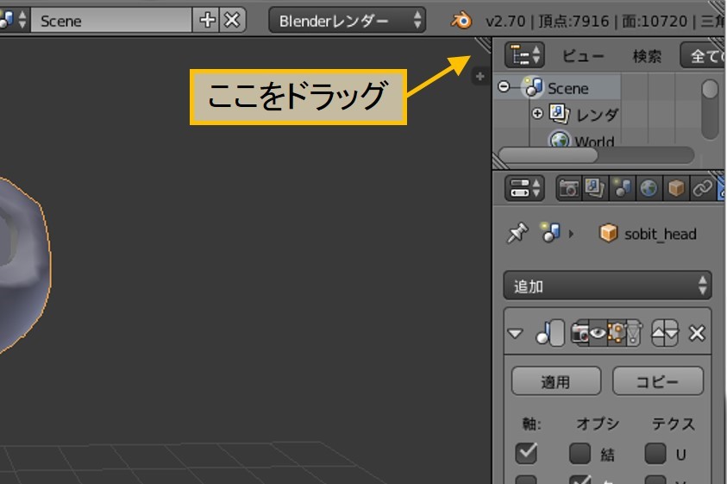Collapse the Scene tree in outliner
Screen dimensions: 727x484
(504, 87)
